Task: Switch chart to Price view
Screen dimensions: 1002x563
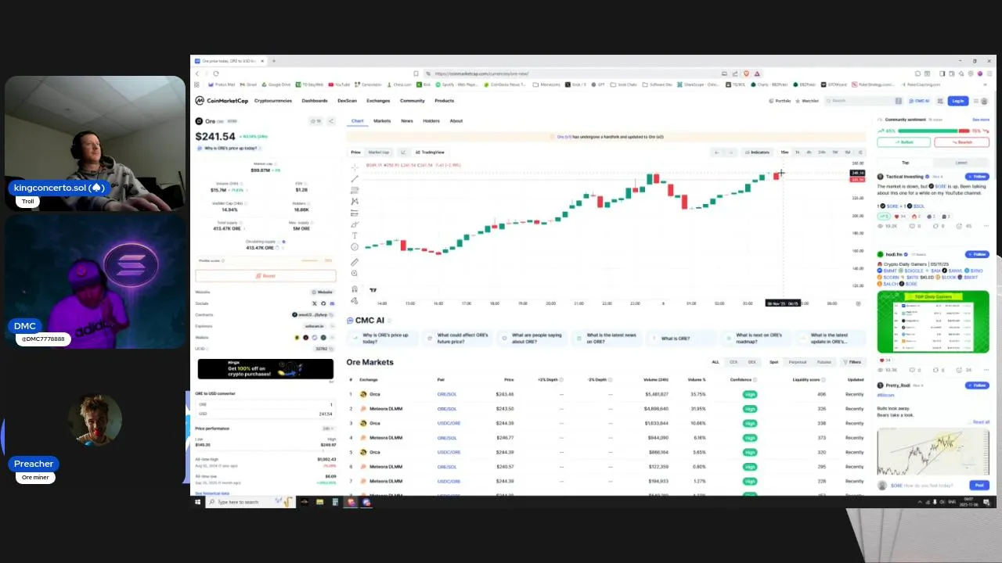Action: (x=355, y=152)
